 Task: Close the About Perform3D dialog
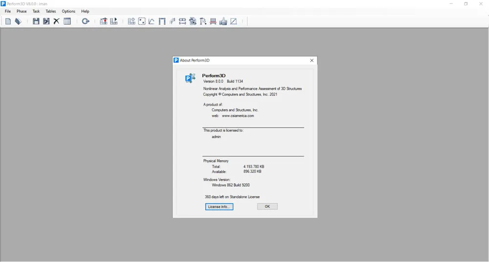311,61
